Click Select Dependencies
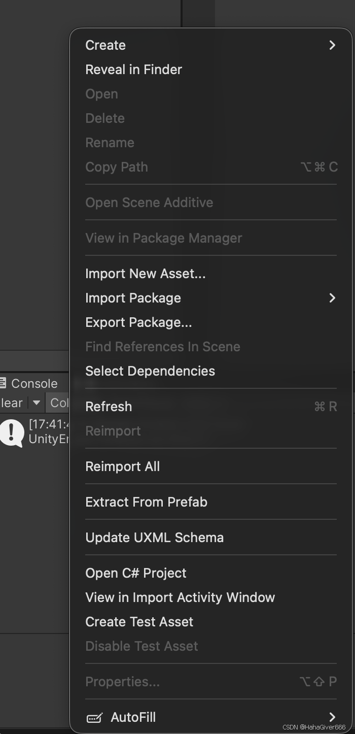Screen dimensions: 355x734 pyautogui.click(x=150, y=371)
